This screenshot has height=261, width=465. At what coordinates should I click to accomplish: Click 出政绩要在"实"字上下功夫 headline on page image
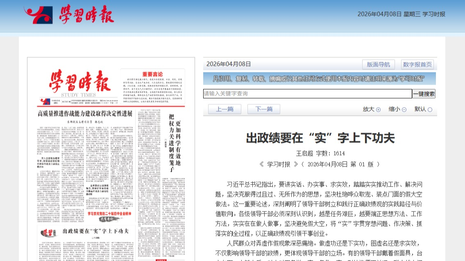pyautogui.click(x=95, y=231)
